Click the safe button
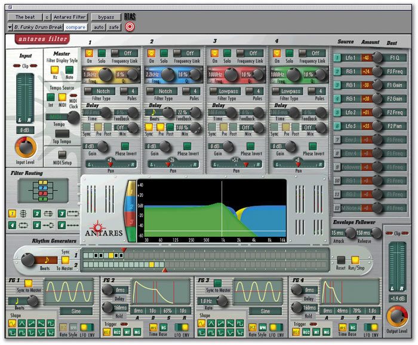This screenshot has height=345, width=418. [x=114, y=27]
